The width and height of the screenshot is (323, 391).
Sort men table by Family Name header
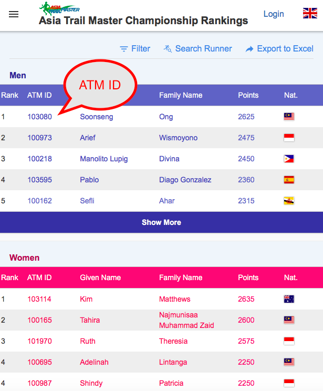point(181,95)
